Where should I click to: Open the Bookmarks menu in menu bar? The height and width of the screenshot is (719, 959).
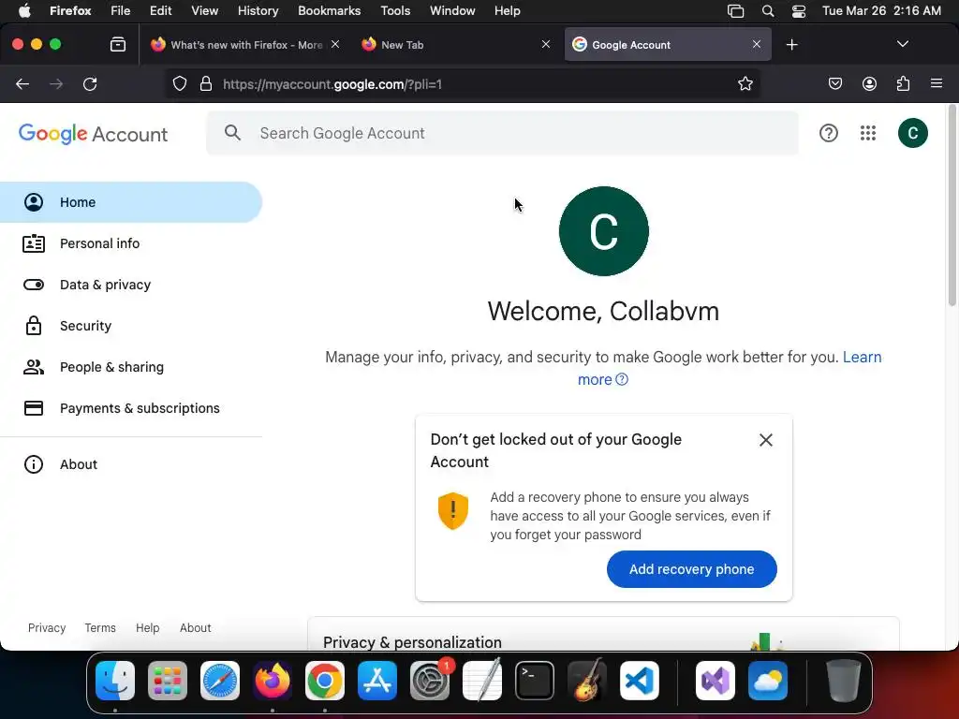click(x=329, y=10)
